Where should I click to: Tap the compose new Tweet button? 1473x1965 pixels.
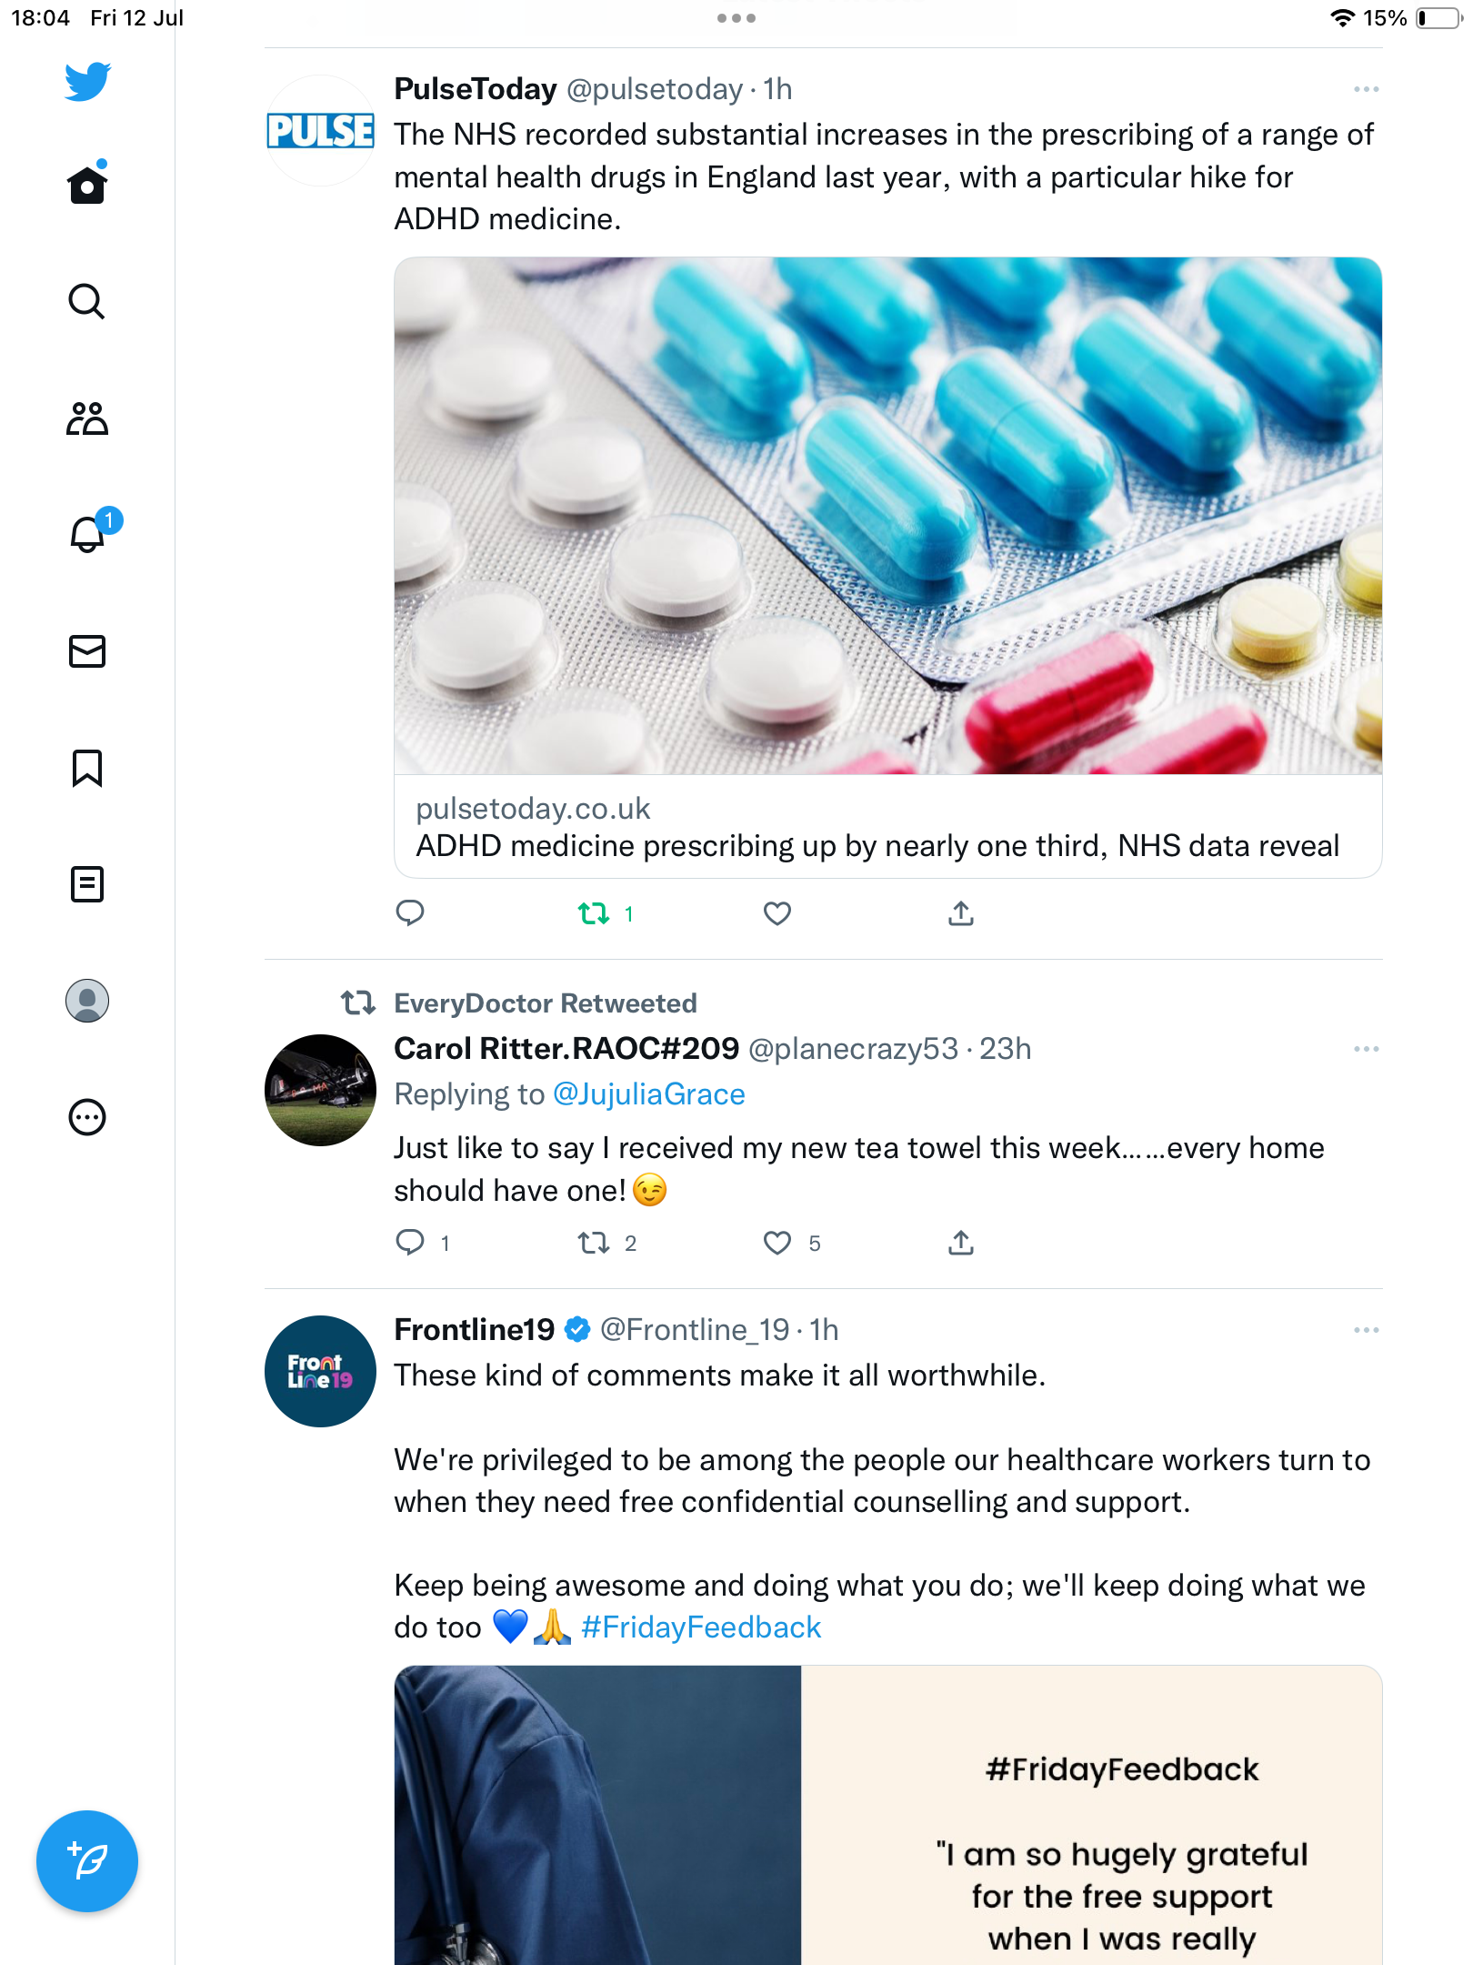[87, 1861]
